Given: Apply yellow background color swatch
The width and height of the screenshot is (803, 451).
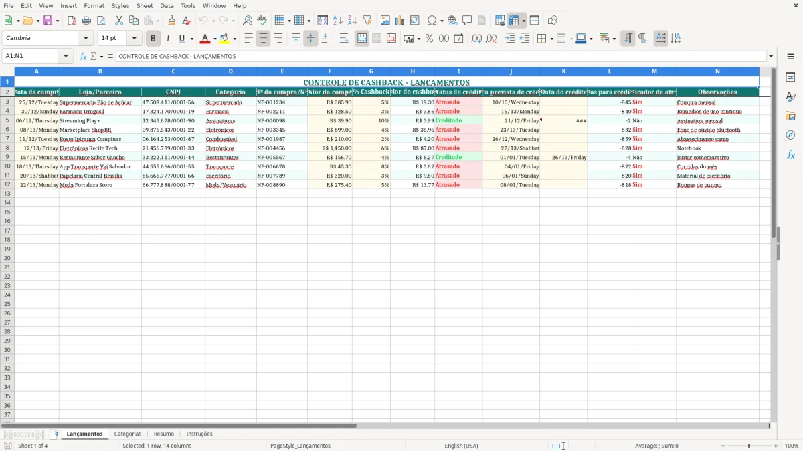Looking at the screenshot, I should (225, 39).
